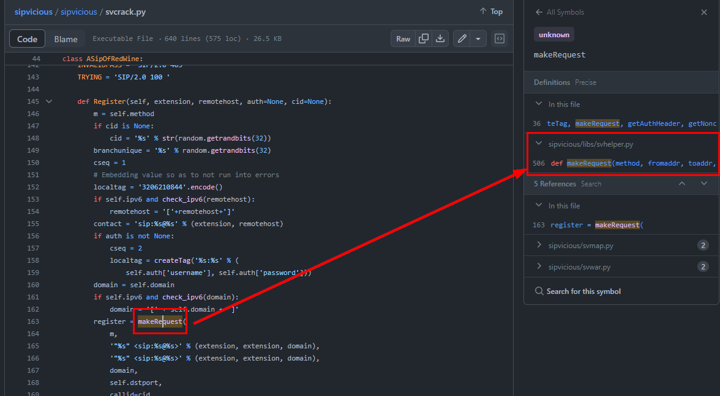
Task: Switch to the Code tab
Action: (x=27, y=39)
